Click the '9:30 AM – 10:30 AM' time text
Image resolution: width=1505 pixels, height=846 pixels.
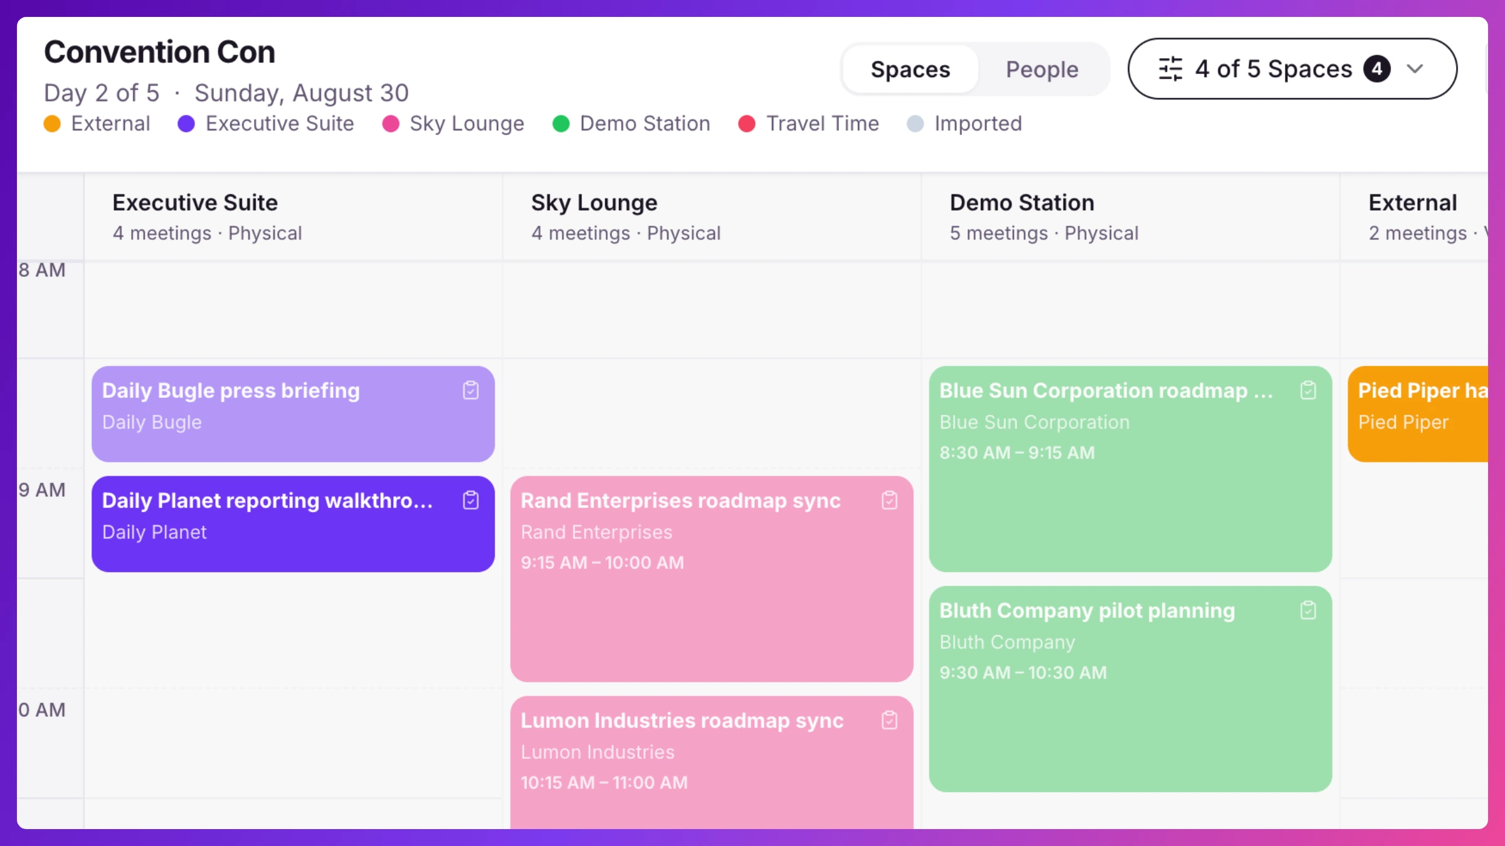pos(1023,672)
